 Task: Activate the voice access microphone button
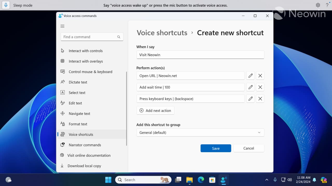pyautogui.click(x=6, y=5)
